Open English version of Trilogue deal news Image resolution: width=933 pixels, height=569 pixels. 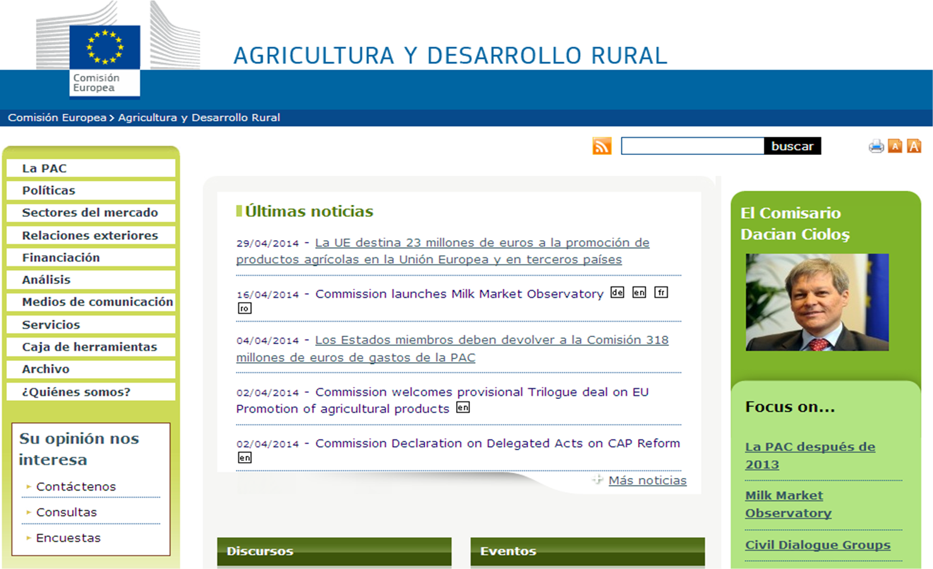coord(463,408)
